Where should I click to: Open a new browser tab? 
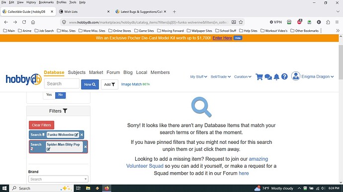click(174, 11)
